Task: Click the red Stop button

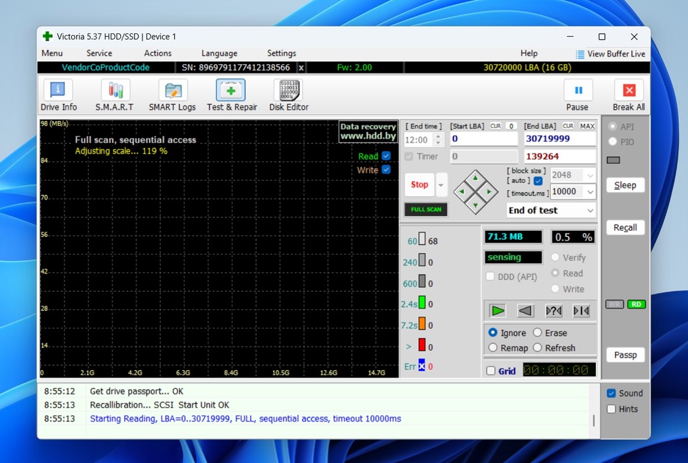Action: (x=419, y=185)
